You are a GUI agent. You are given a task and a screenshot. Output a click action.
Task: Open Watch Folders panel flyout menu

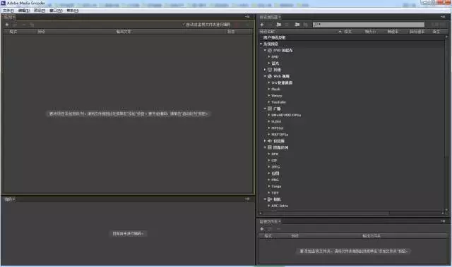tap(443, 221)
